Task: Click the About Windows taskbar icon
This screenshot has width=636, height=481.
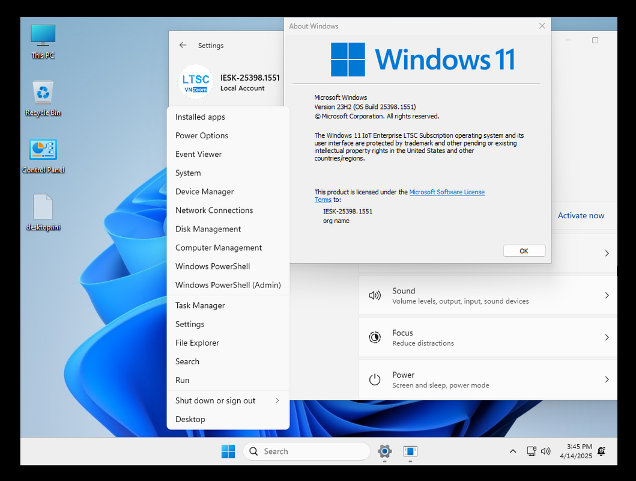Action: pos(410,452)
